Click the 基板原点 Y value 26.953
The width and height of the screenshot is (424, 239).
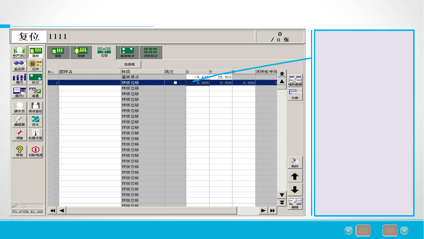coord(221,77)
